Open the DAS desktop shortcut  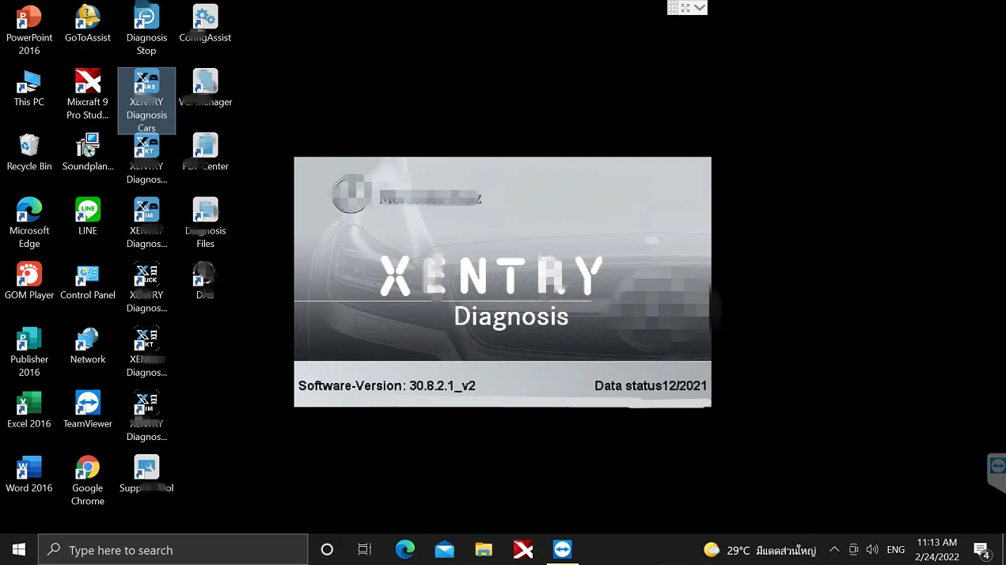point(205,281)
